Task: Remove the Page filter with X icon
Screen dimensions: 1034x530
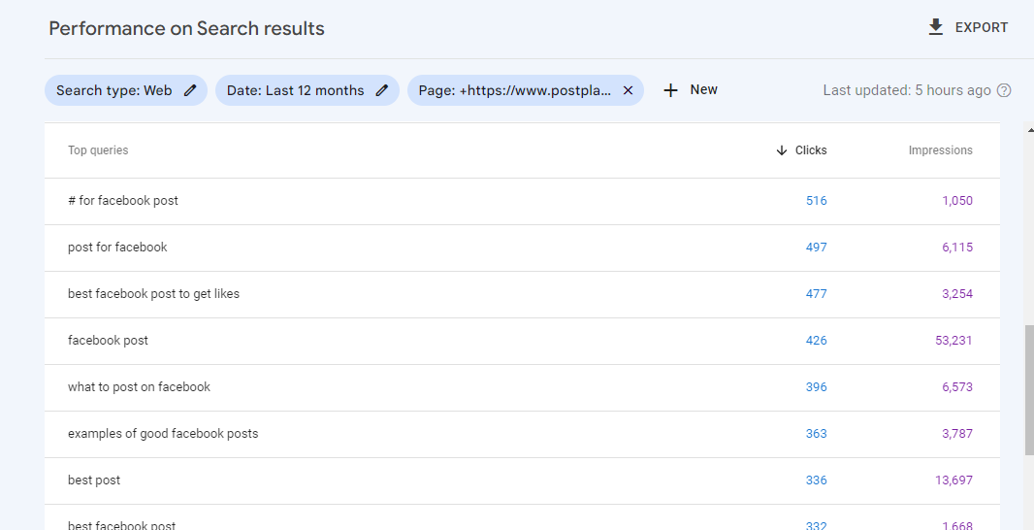Action: click(x=628, y=90)
